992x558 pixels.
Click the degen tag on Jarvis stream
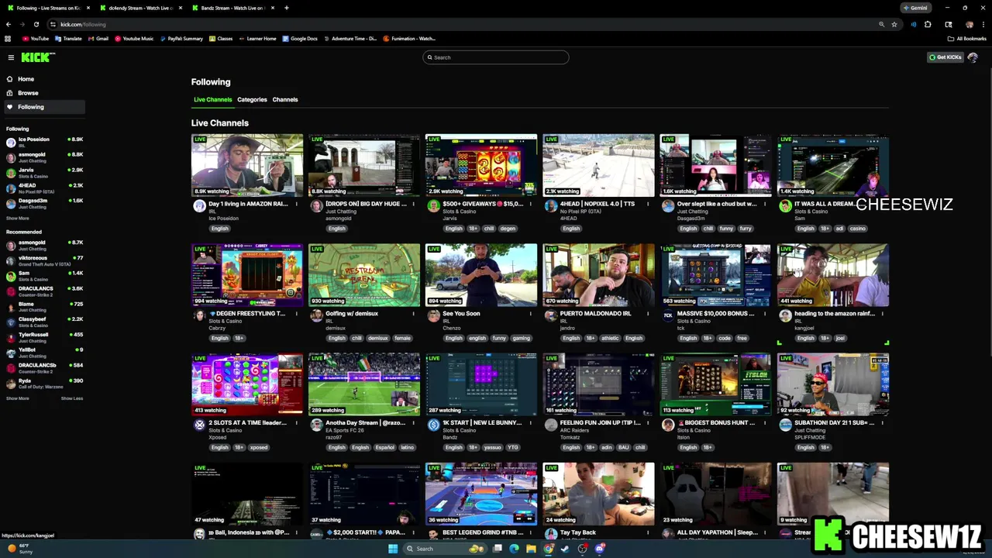tap(508, 229)
